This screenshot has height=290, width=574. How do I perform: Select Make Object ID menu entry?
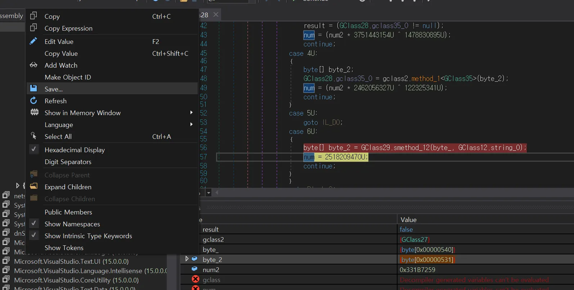point(68,77)
